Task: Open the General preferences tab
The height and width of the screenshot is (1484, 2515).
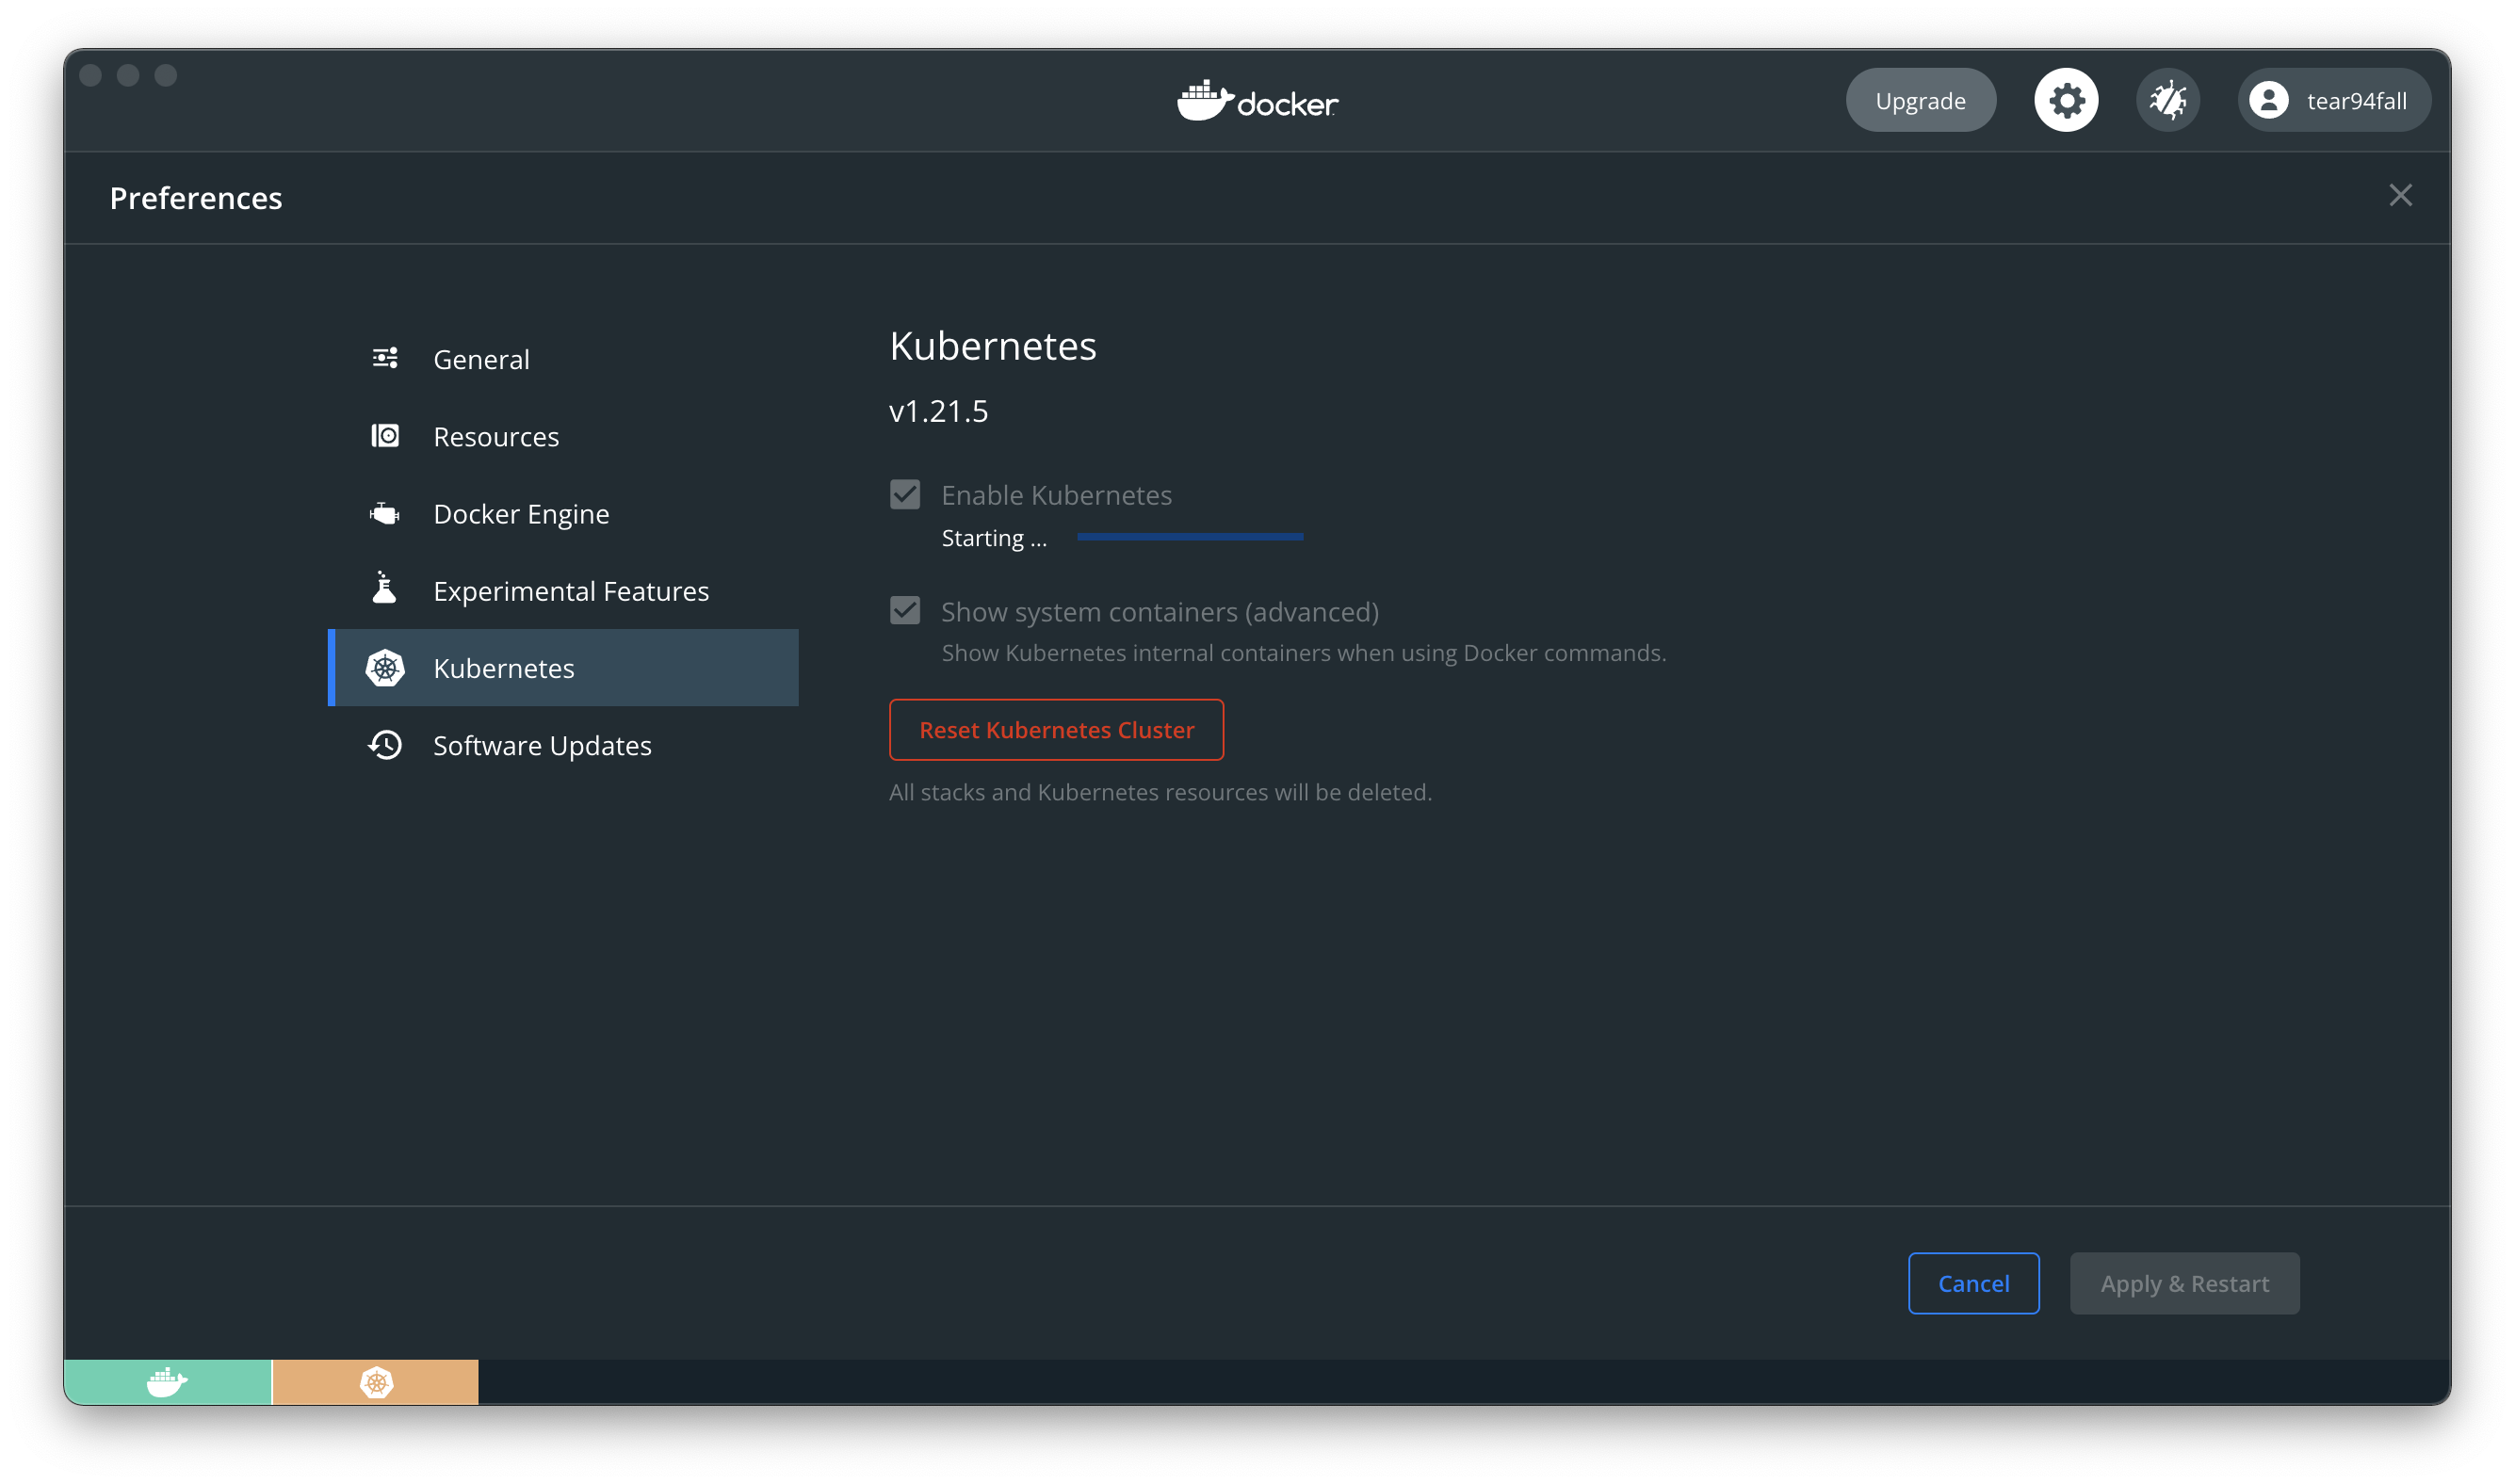Action: click(481, 359)
